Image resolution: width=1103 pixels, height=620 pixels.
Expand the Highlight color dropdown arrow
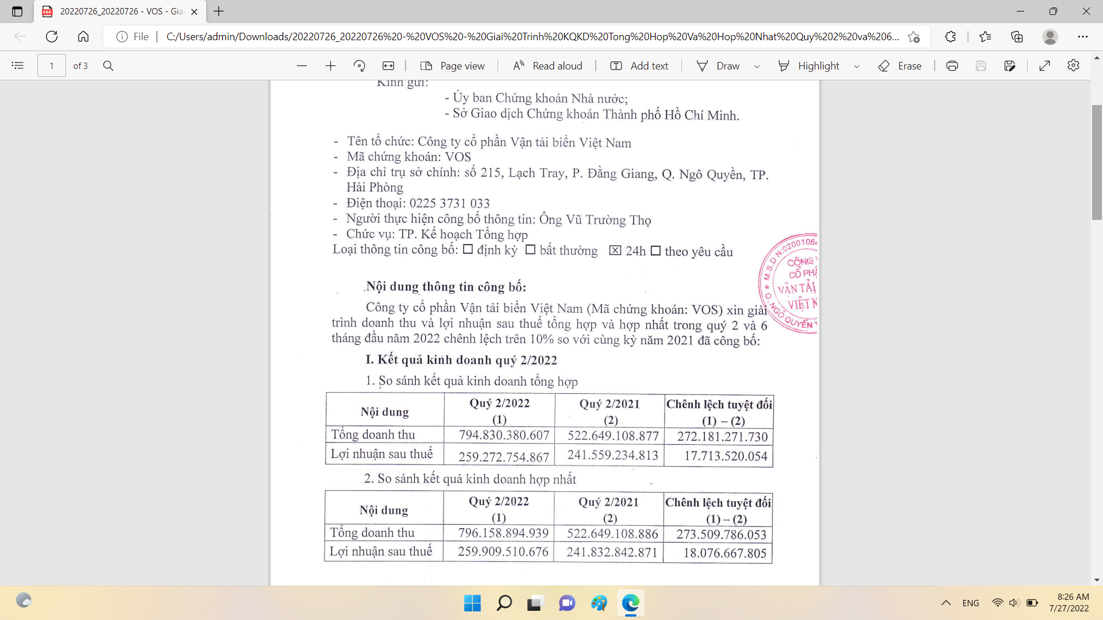pos(857,67)
